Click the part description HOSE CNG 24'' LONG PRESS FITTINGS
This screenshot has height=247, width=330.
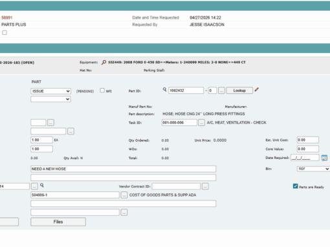click(204, 114)
